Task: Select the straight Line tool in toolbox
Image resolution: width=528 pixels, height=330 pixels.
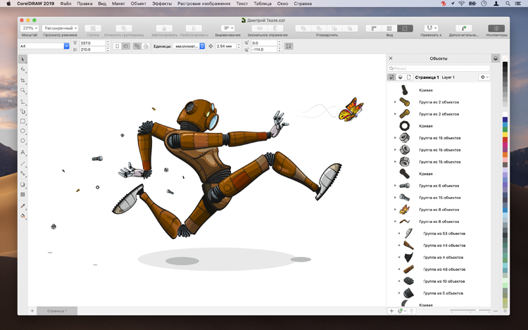Action: [x=23, y=164]
